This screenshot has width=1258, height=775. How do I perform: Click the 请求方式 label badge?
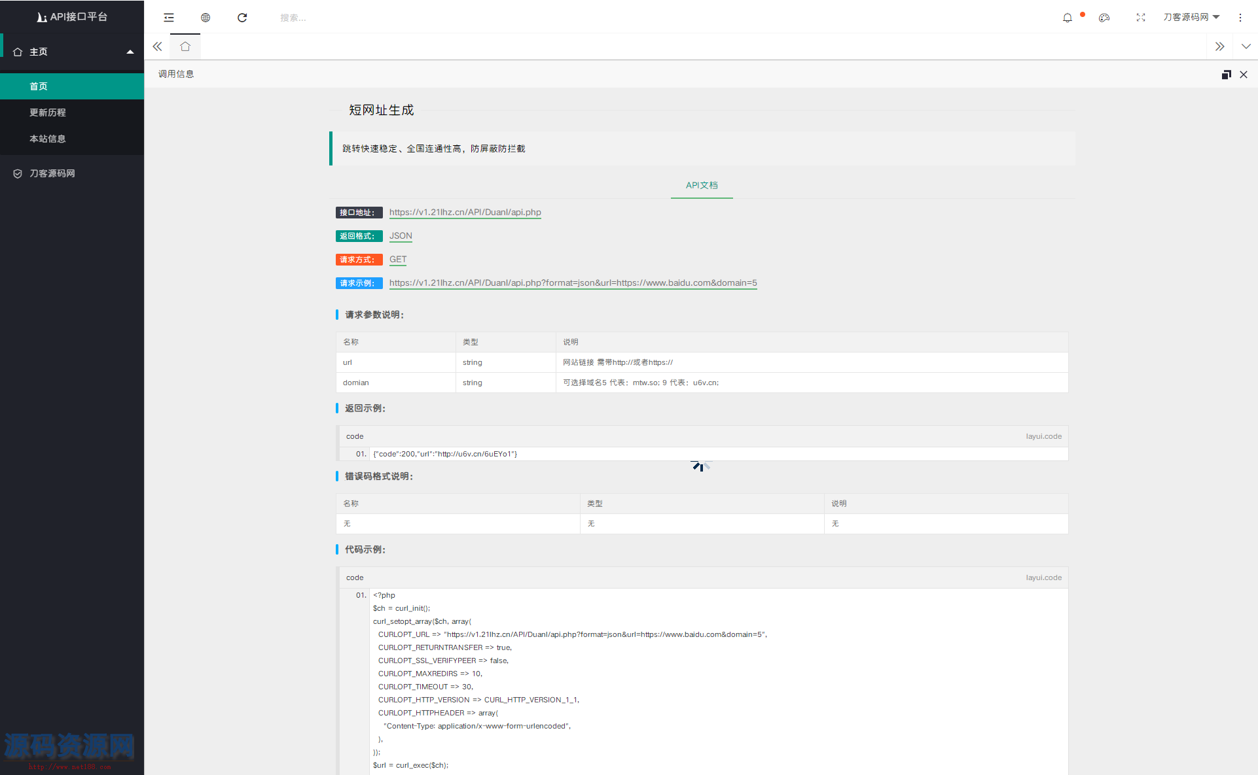359,260
